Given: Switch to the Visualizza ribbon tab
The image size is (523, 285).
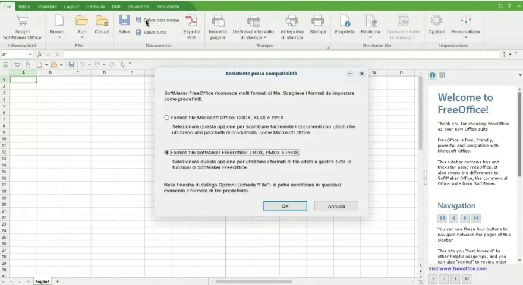Looking at the screenshot, I should [168, 7].
